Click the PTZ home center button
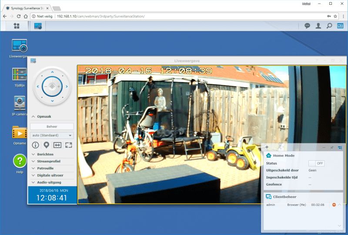Screen dimensions: 348x235 52,86
